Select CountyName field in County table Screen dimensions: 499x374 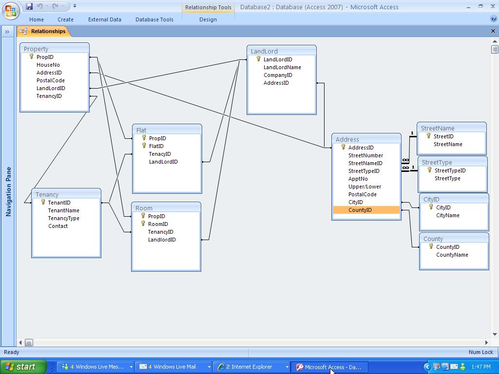[x=452, y=255]
